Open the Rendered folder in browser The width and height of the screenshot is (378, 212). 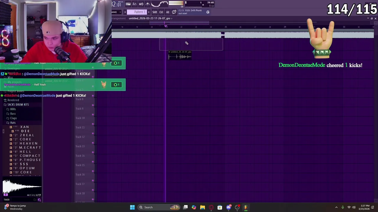coord(13,100)
